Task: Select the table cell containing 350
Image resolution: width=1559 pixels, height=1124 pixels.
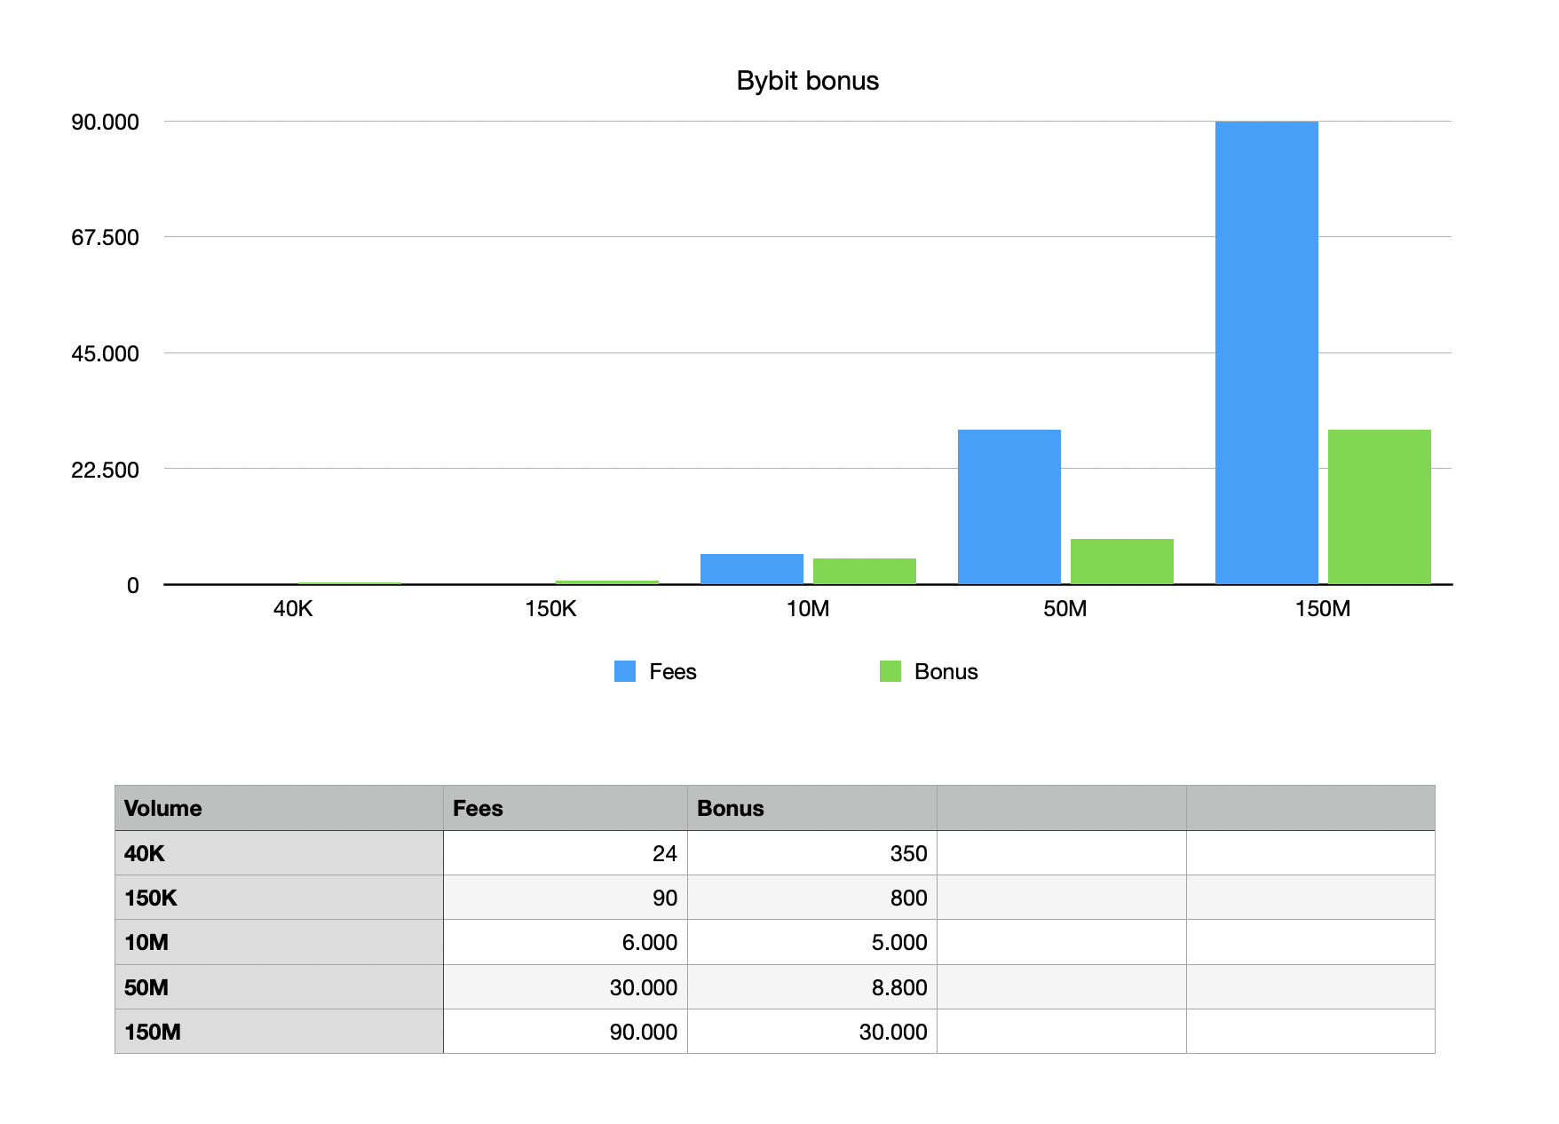Action: tap(811, 853)
